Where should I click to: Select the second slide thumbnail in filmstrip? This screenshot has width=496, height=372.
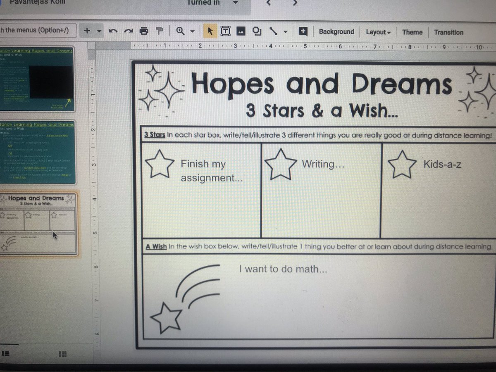37,153
